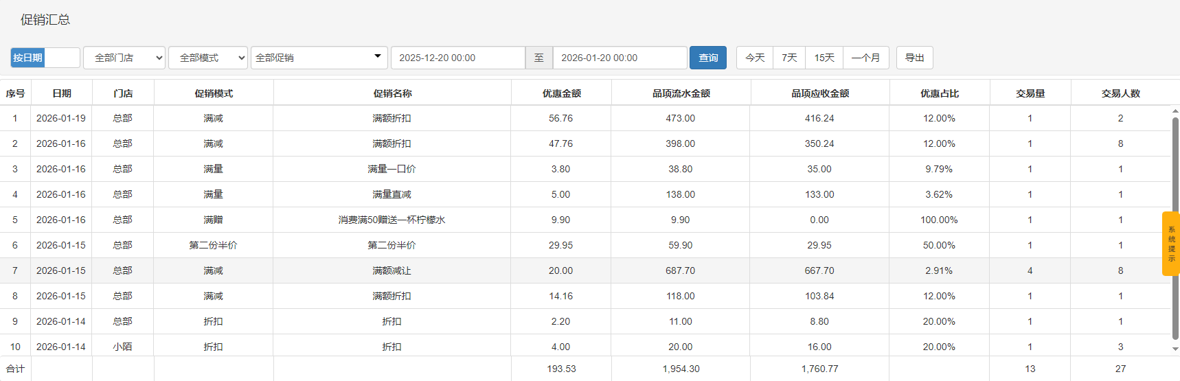Click the table scrollbar up arrow

click(x=1175, y=111)
